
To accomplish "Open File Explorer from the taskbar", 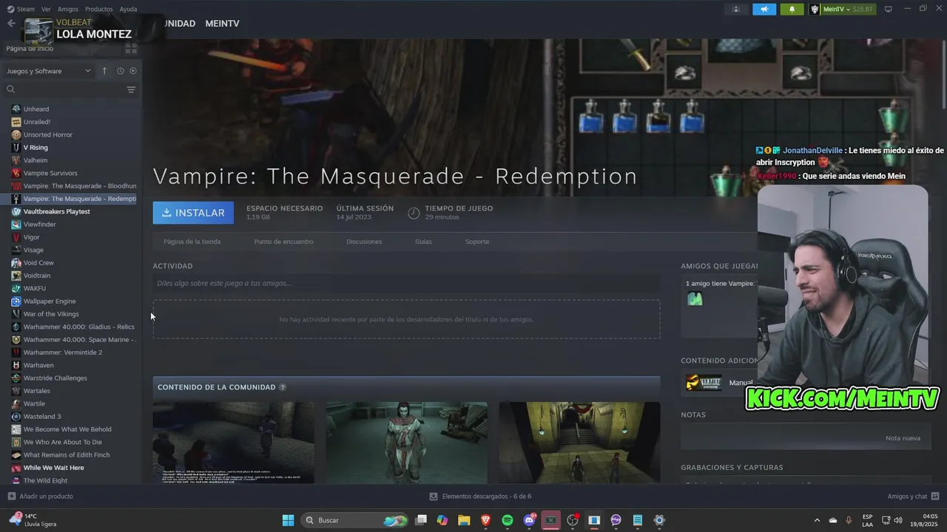I will [x=464, y=520].
